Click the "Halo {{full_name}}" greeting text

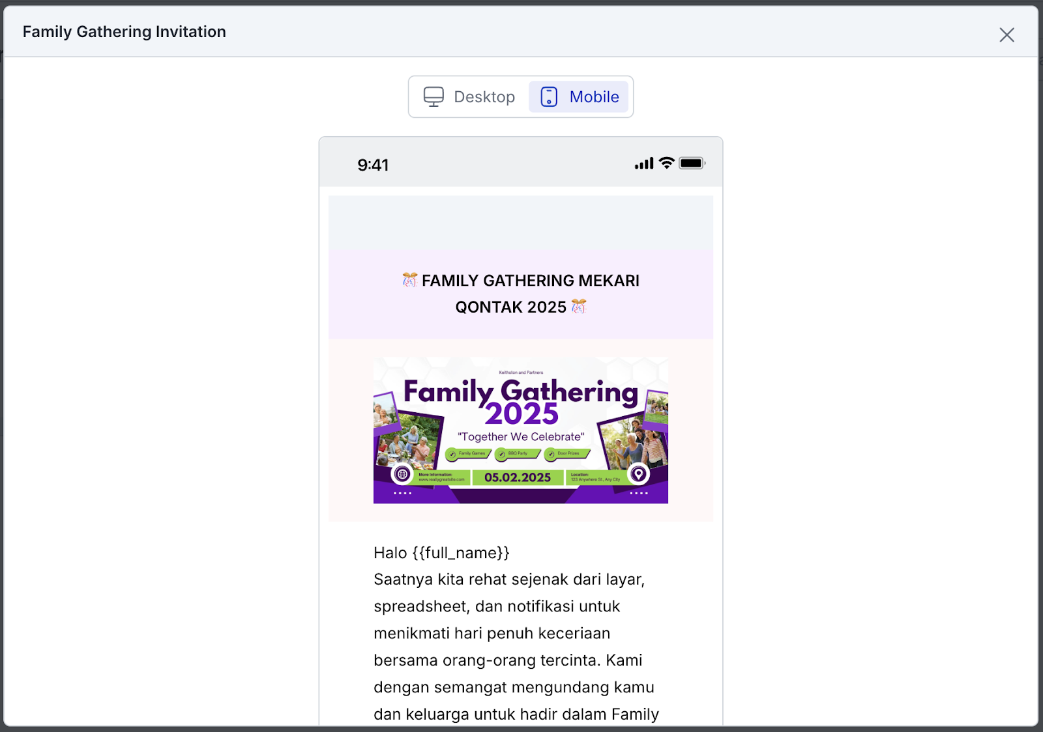coord(441,553)
